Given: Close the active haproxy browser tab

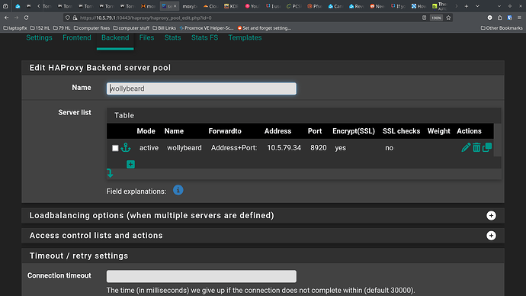Looking at the screenshot, I should pyautogui.click(x=175, y=6).
